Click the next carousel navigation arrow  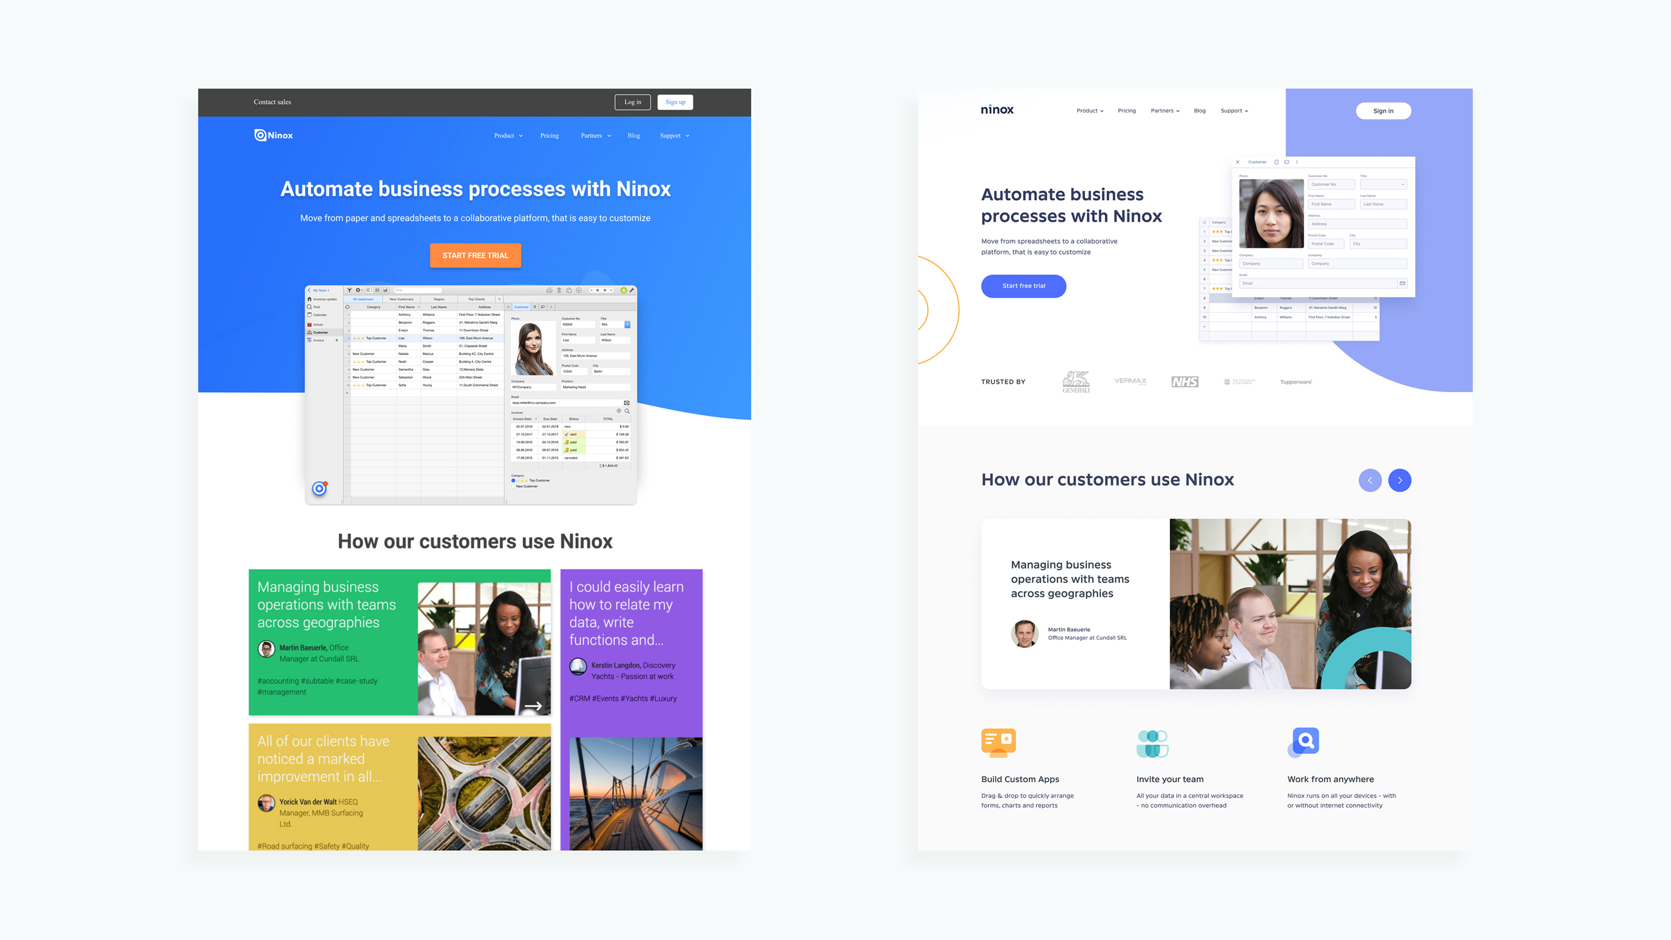pos(1402,480)
